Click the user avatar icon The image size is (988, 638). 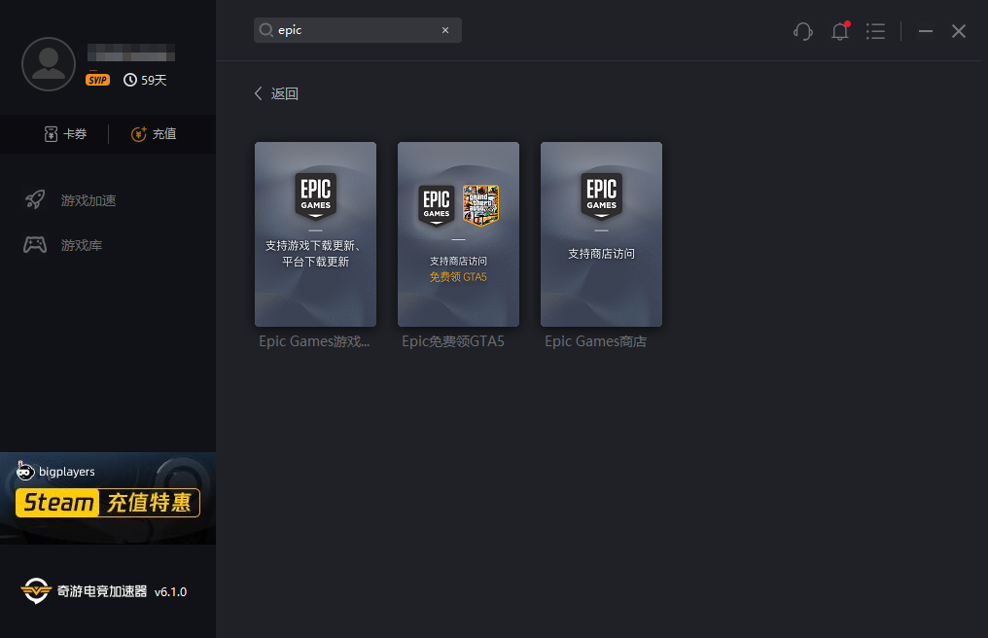pyautogui.click(x=49, y=64)
